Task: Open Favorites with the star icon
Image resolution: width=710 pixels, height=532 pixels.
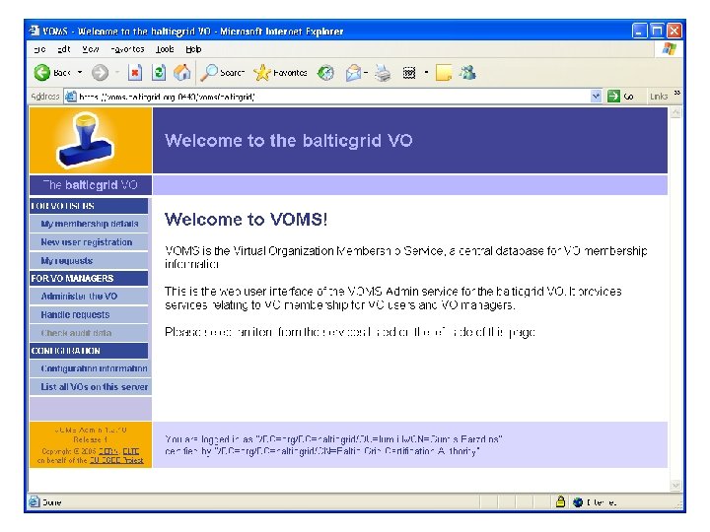Action: point(280,72)
